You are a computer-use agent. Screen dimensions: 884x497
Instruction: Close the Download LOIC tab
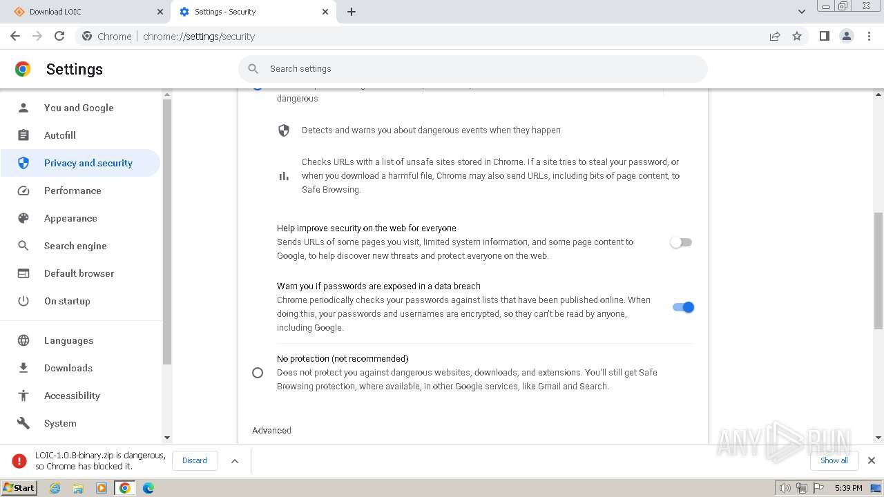[160, 12]
